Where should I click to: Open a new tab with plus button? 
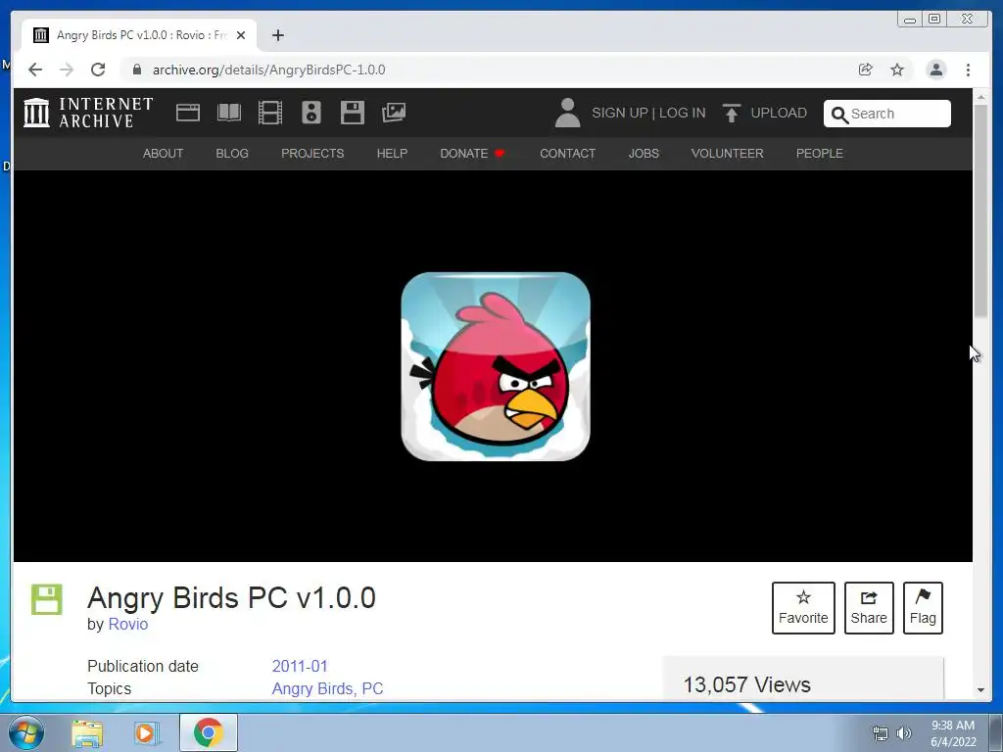coord(277,35)
